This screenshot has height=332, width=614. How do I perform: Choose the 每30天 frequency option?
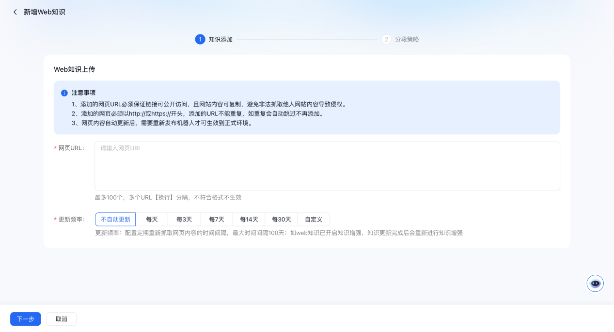282,219
